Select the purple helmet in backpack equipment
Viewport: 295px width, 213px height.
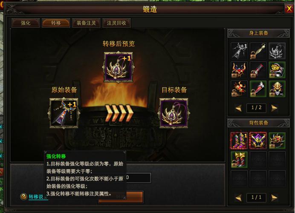pos(258,141)
